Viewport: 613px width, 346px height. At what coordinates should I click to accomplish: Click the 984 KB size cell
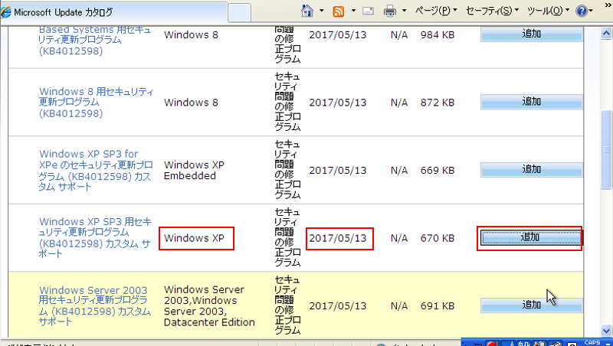point(438,34)
